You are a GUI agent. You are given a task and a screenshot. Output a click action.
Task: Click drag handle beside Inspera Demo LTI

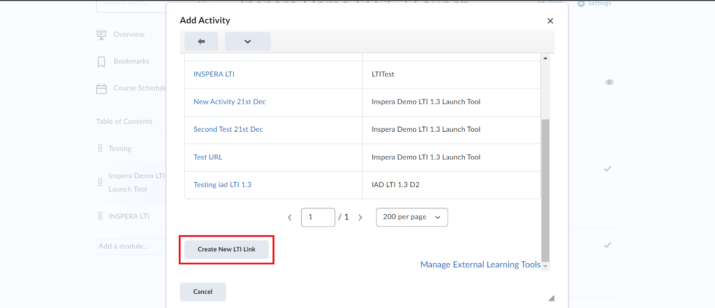(x=100, y=182)
